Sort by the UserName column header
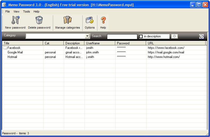 coord(100,43)
